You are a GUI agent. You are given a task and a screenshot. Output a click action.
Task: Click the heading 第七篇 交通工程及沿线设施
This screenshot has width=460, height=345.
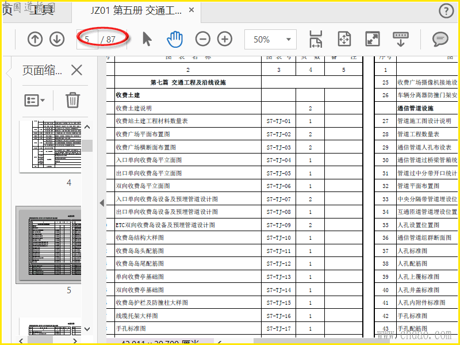188,82
